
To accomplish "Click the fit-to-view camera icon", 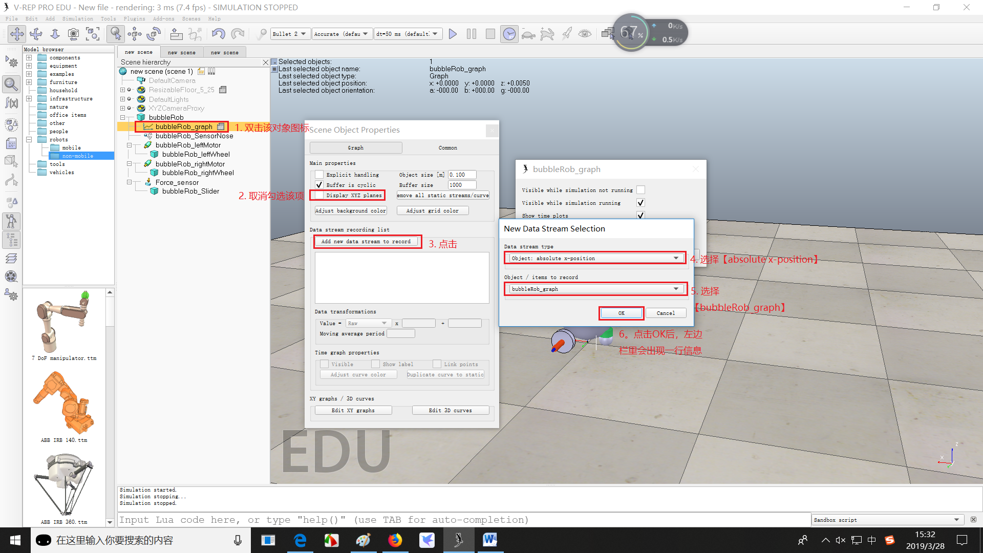I will [93, 34].
